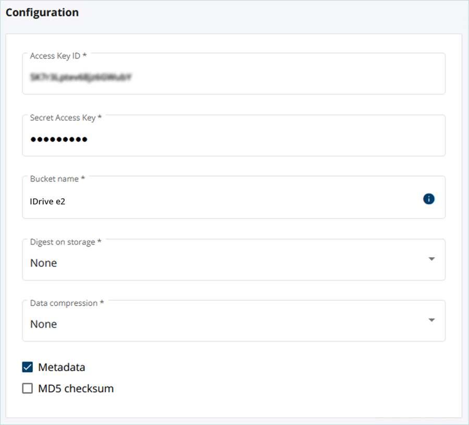This screenshot has width=469, height=425.
Task: Enable the MD5 checksum checkbox
Action: pos(28,388)
